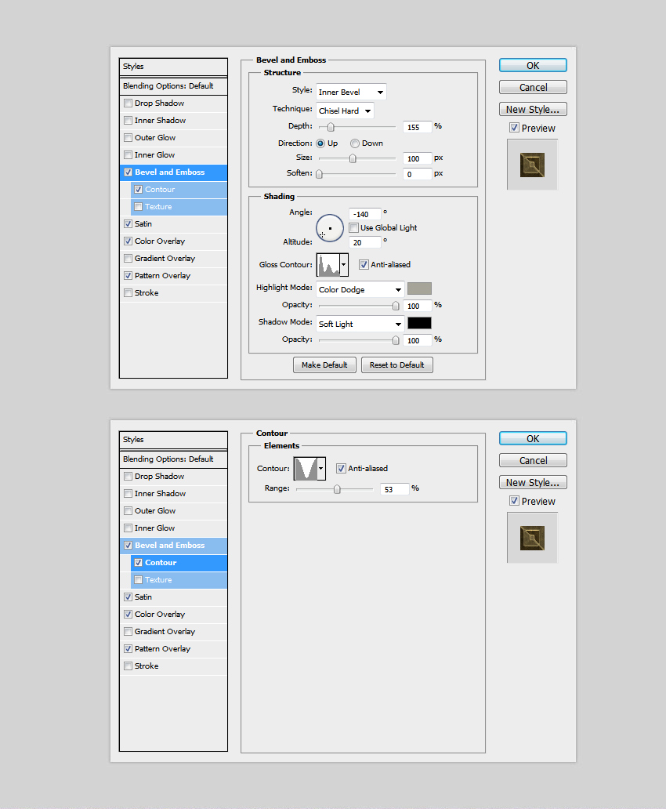Viewport: 666px width, 809px height.
Task: Click the Soften slider handle
Action: (x=320, y=174)
